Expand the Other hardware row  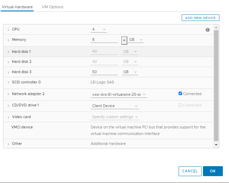8,144
